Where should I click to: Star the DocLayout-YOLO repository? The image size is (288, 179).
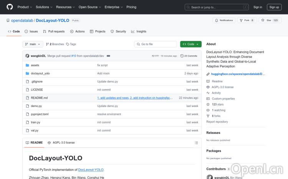point(270,20)
